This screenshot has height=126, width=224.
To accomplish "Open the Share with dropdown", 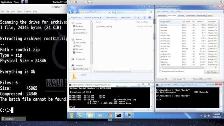I will pos(111,17).
